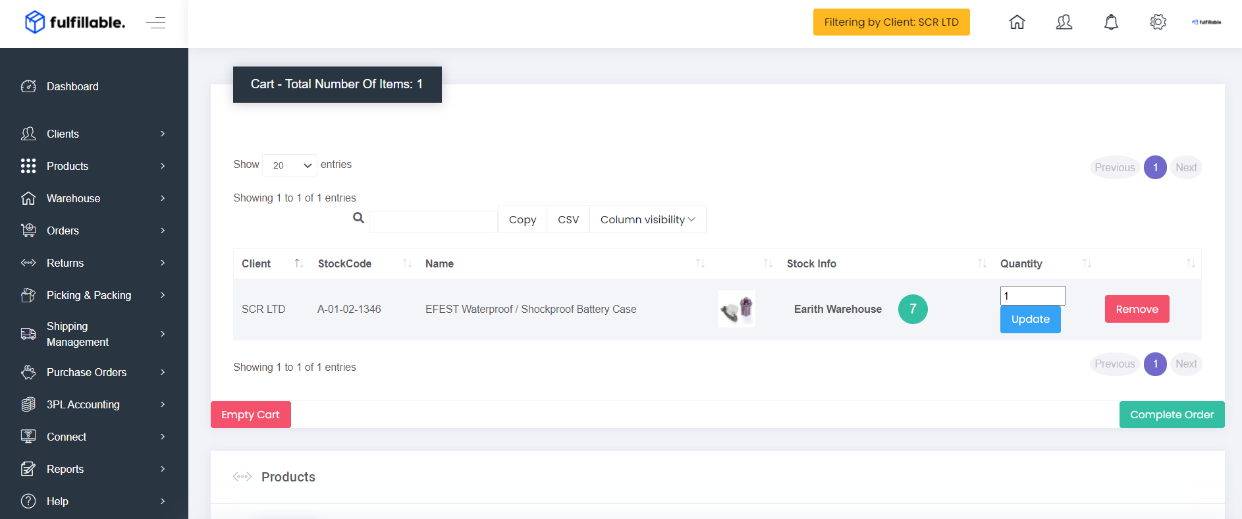This screenshot has height=519, width=1242.
Task: Sort by the Quantity column header
Action: [1045, 263]
